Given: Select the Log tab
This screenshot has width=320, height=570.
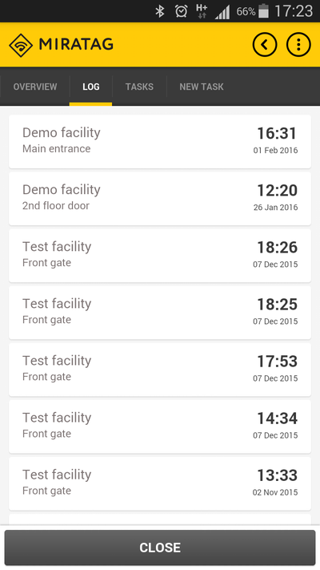Looking at the screenshot, I should click(90, 87).
